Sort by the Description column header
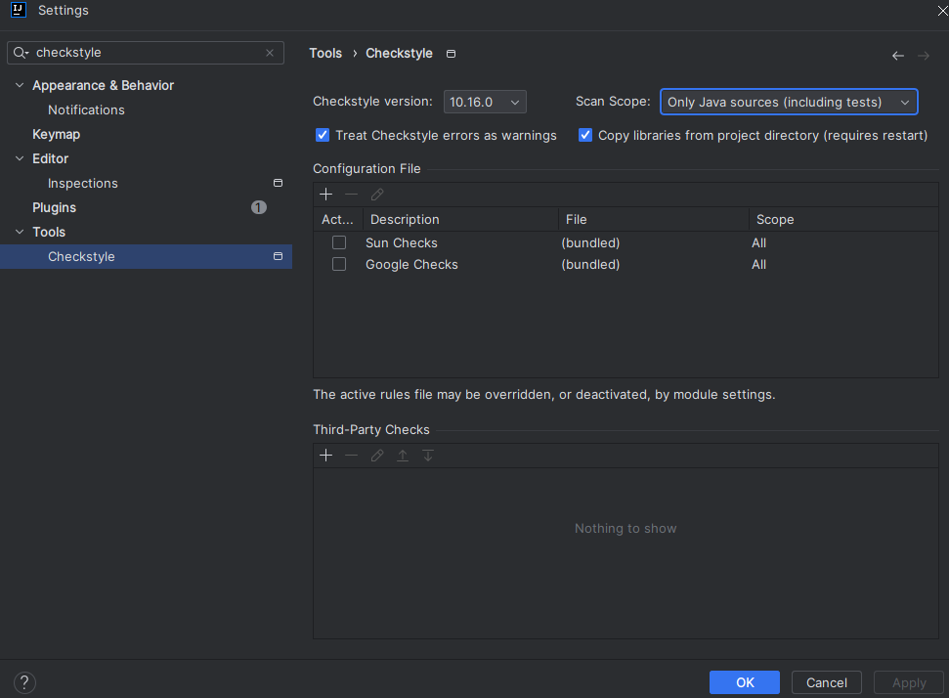949x698 pixels. pos(460,220)
